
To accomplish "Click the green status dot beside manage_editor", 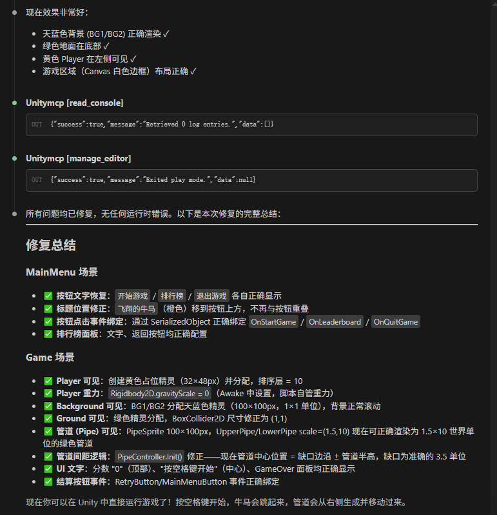I will pos(14,158).
